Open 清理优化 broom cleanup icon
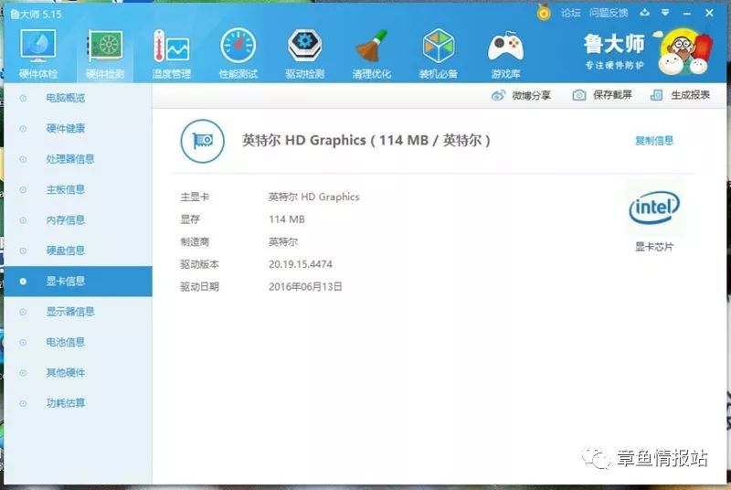 (372, 46)
